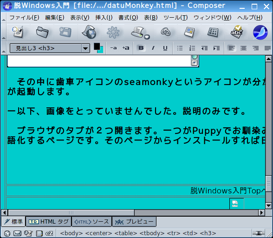Open the ヘルプ(H) menu
Viewport: 273px width, 238px height.
(x=250, y=18)
